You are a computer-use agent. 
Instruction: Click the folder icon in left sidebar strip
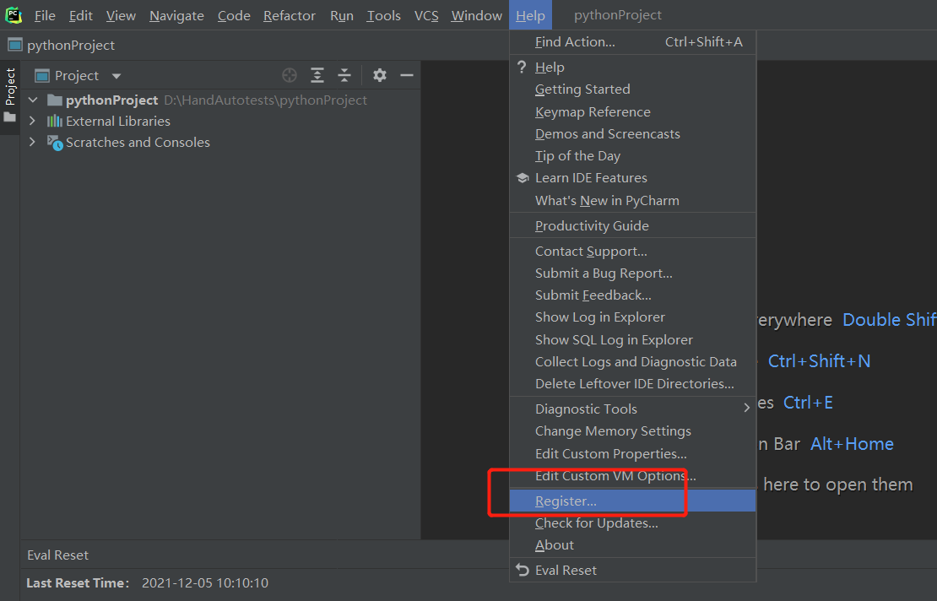[x=9, y=117]
